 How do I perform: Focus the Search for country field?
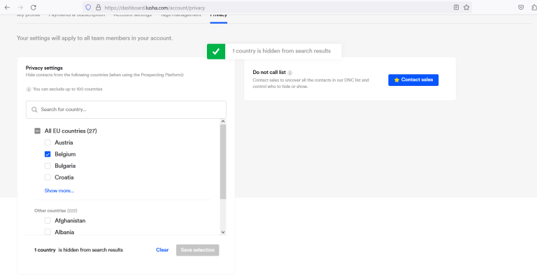tap(126, 110)
